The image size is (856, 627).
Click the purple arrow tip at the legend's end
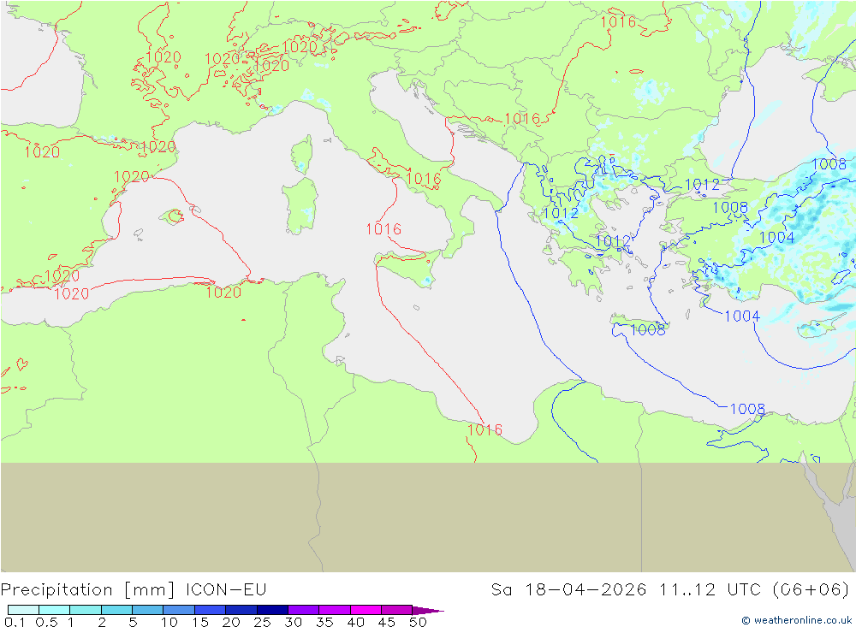pyautogui.click(x=428, y=610)
